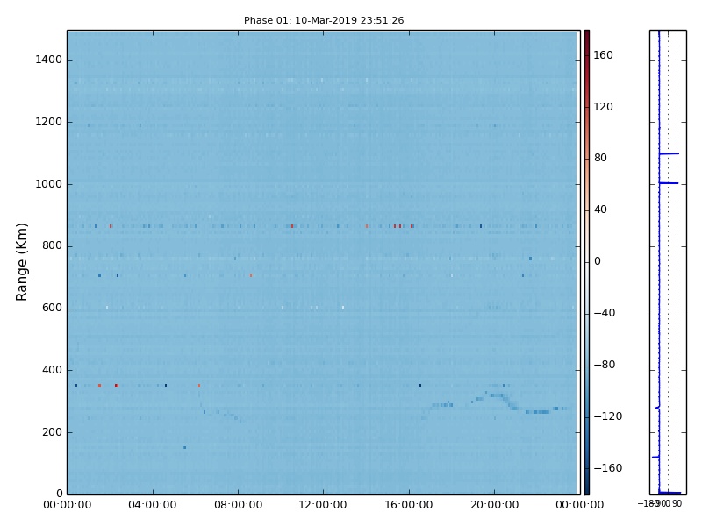
Task: Click the plot title 'Phase 01: 10-Mar-2019 23:51:26'
Action: point(324,20)
